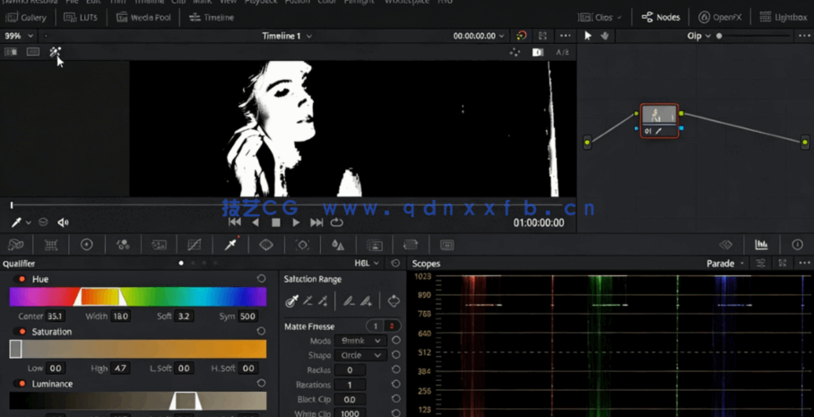Open the Color Match palette
This screenshot has height=417, width=814.
click(51, 245)
